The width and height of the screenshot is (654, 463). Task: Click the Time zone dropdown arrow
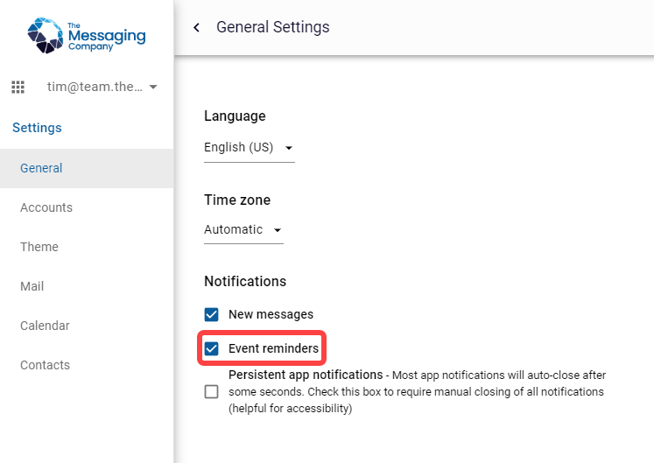(278, 230)
